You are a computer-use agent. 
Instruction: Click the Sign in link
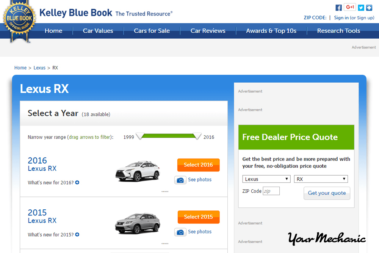341,18
